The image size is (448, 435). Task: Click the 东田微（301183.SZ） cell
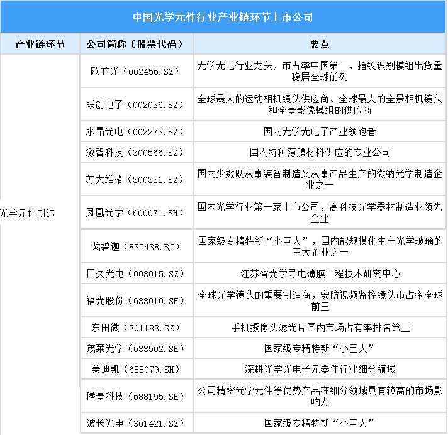click(137, 328)
